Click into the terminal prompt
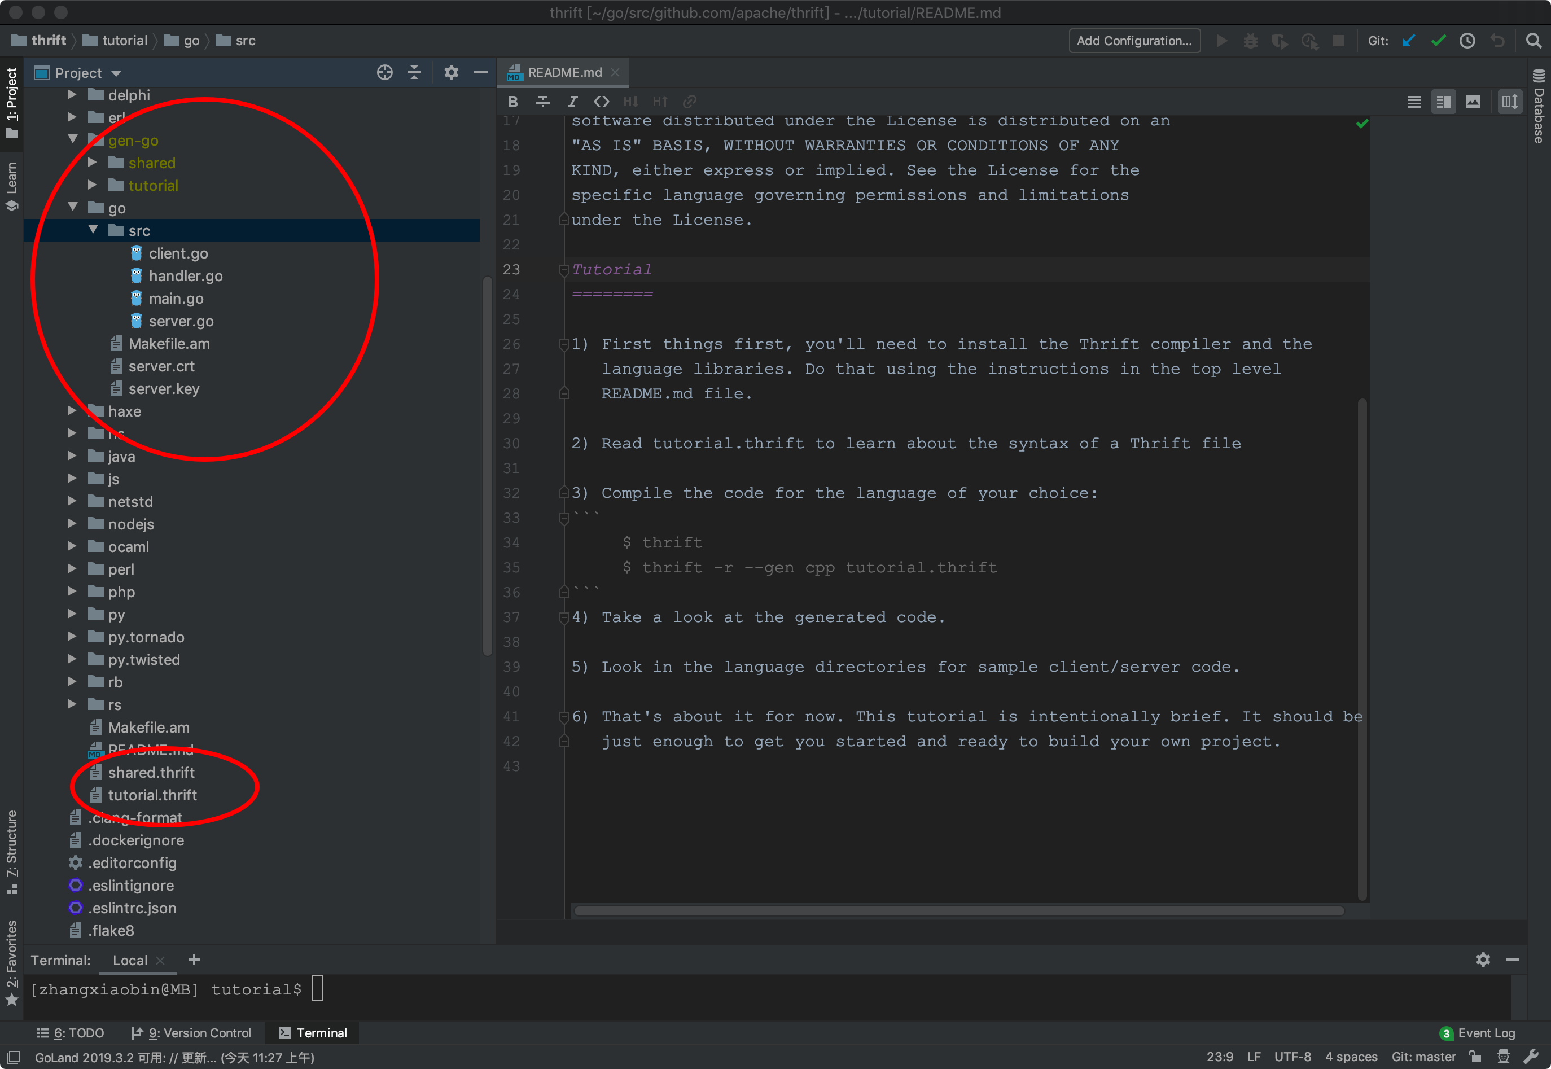The height and width of the screenshot is (1069, 1551). (317, 989)
